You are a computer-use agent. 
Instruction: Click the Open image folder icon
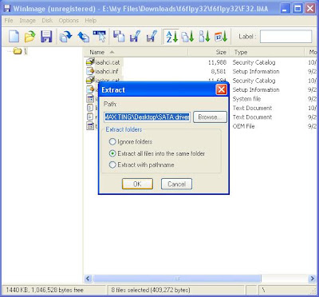coord(30,36)
